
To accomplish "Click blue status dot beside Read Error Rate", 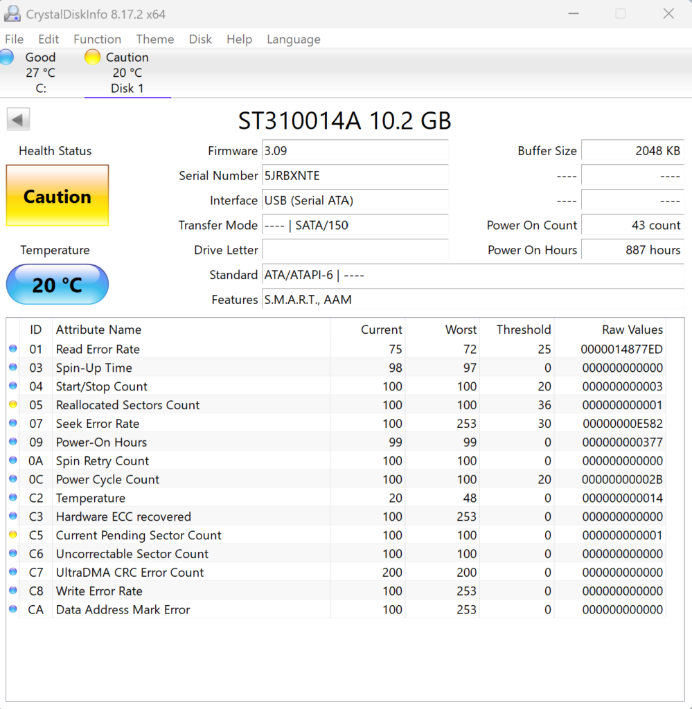I will [13, 349].
